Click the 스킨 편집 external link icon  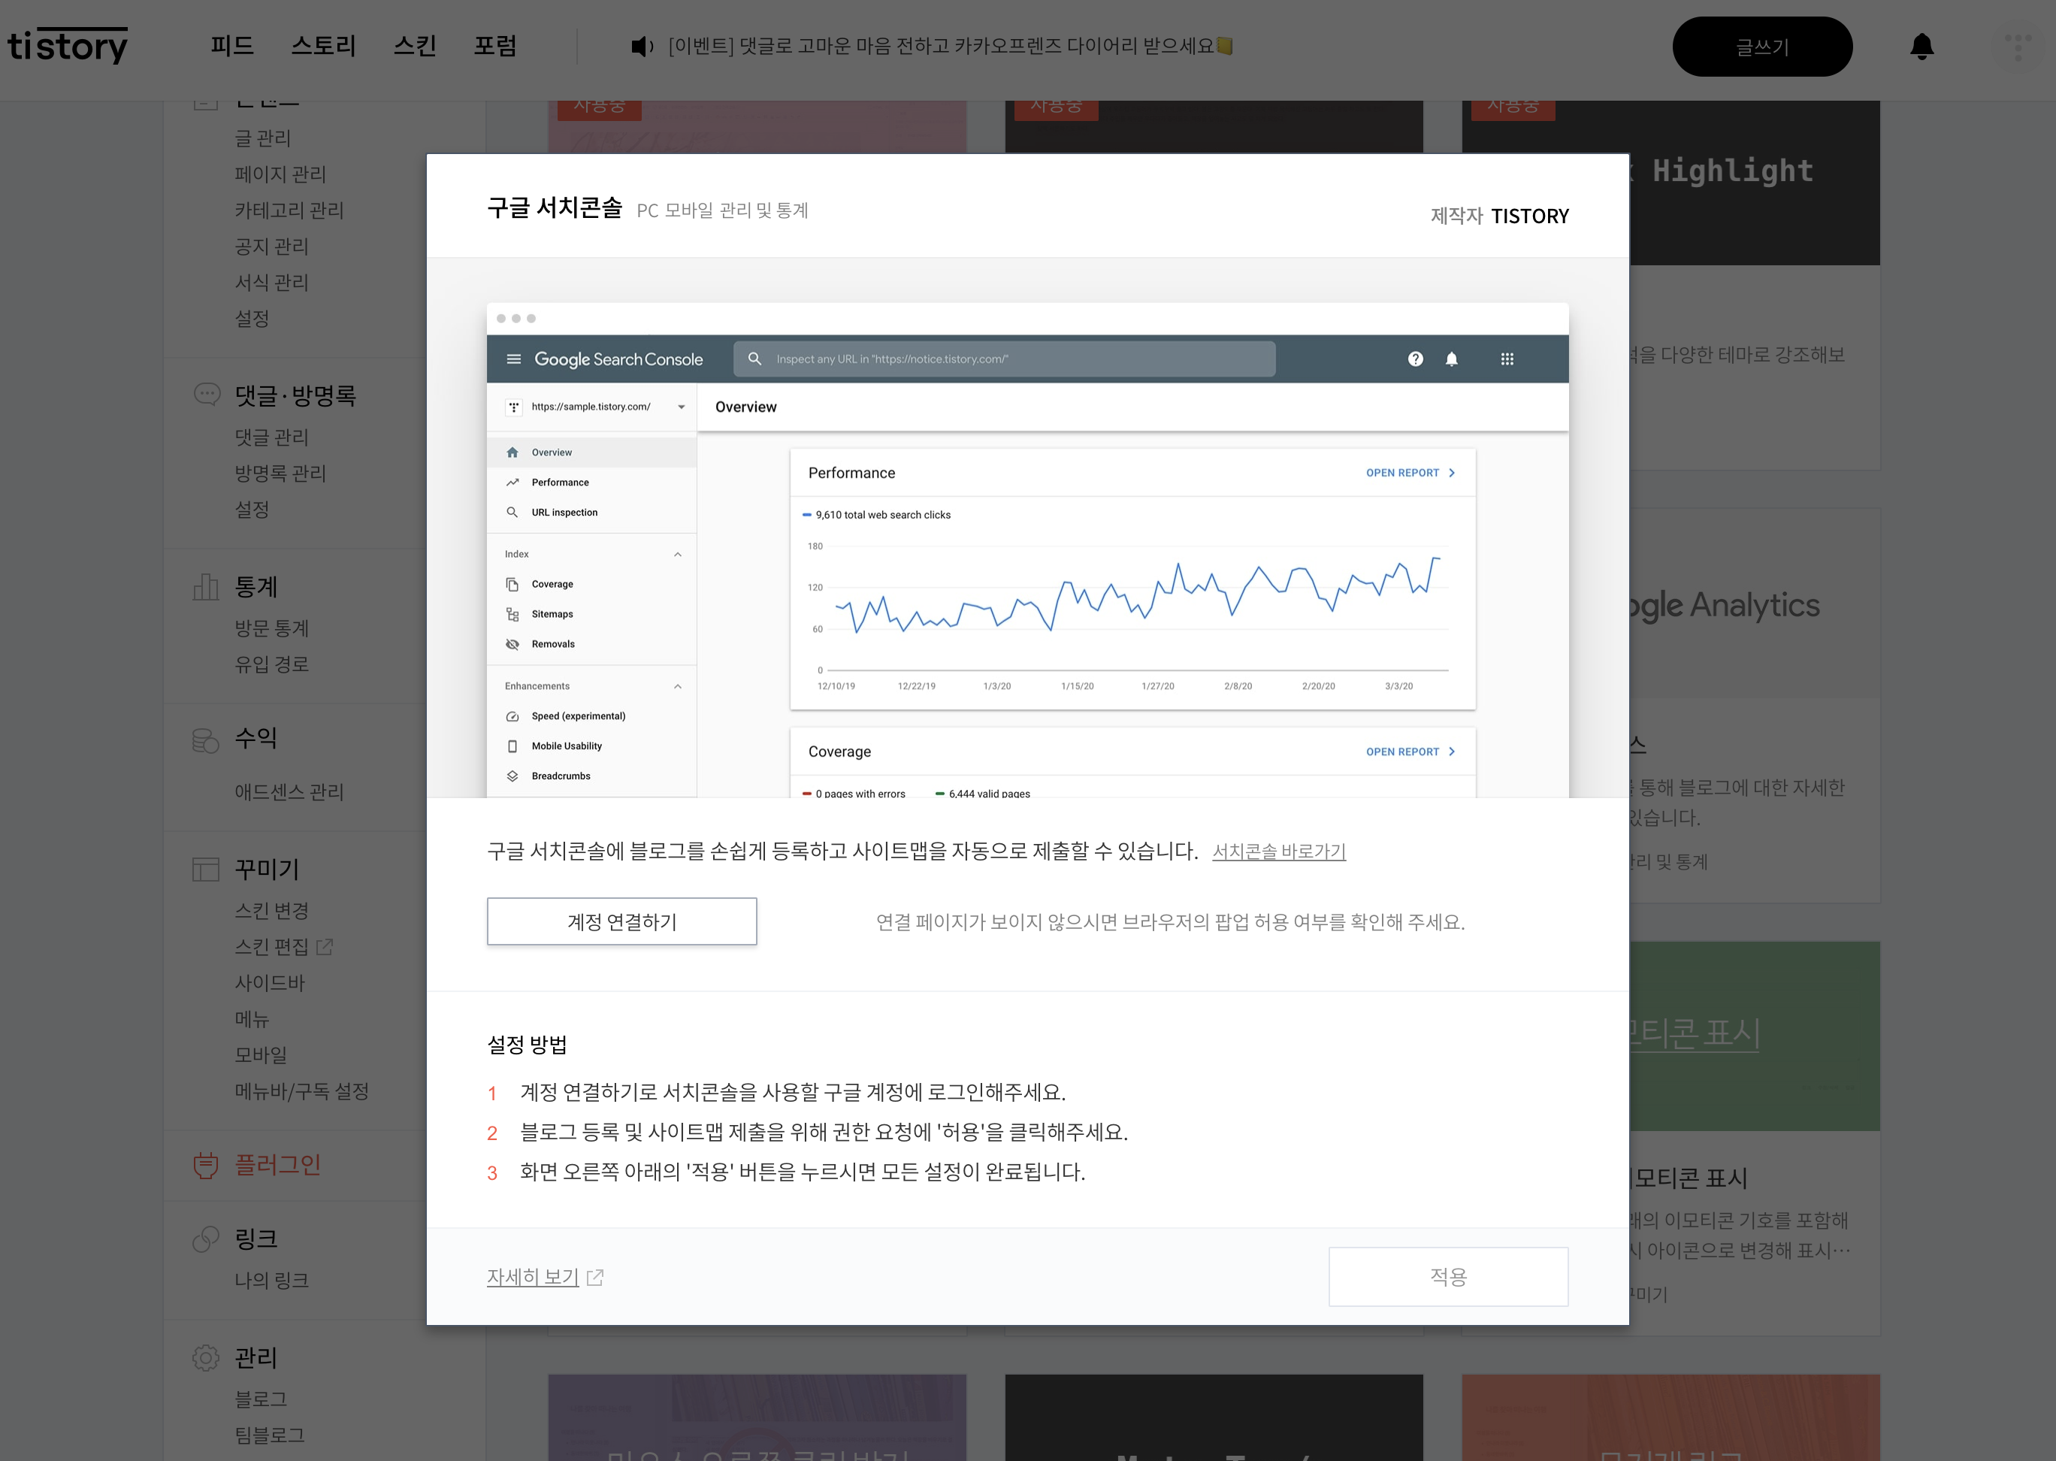pos(325,946)
